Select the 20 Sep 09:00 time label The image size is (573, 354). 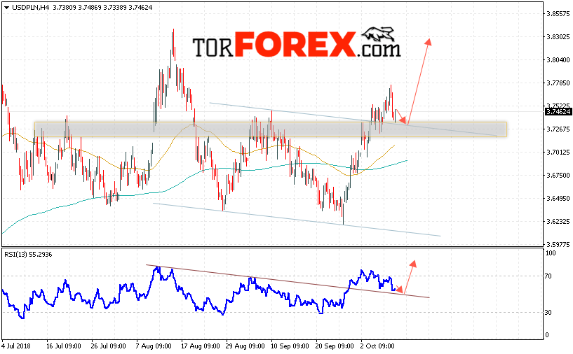[x=335, y=346]
